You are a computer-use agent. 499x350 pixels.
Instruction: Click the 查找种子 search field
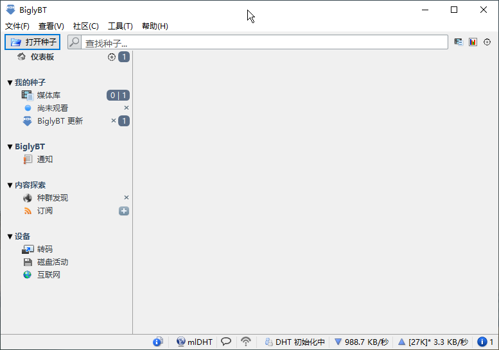(263, 43)
